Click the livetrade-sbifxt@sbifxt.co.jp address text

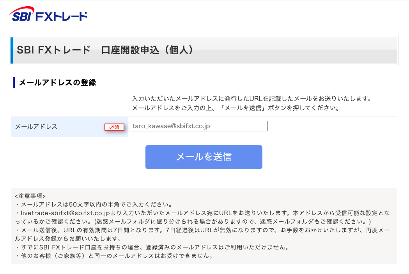(65, 213)
